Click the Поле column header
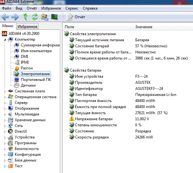 98,27
